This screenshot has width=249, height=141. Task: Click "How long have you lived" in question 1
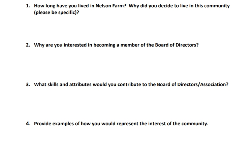click(x=61, y=6)
